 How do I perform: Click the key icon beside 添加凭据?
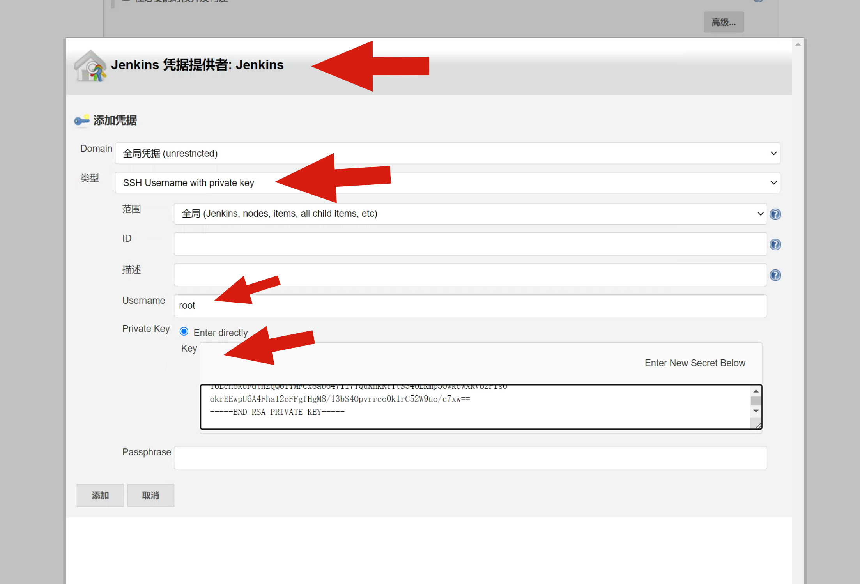[x=82, y=120]
